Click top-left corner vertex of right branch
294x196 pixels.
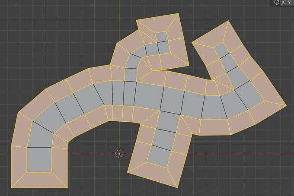point(192,42)
